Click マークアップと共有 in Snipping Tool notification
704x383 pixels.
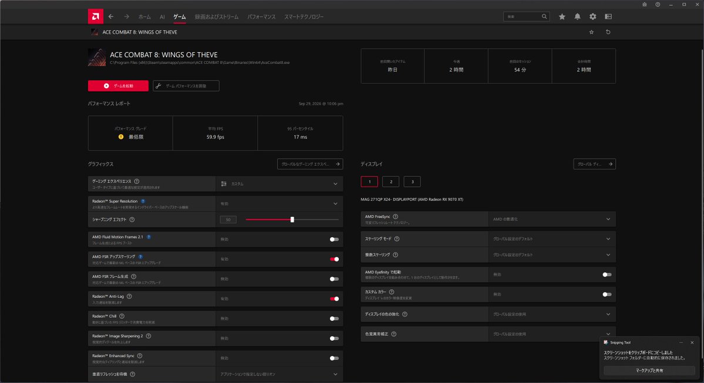click(x=649, y=371)
